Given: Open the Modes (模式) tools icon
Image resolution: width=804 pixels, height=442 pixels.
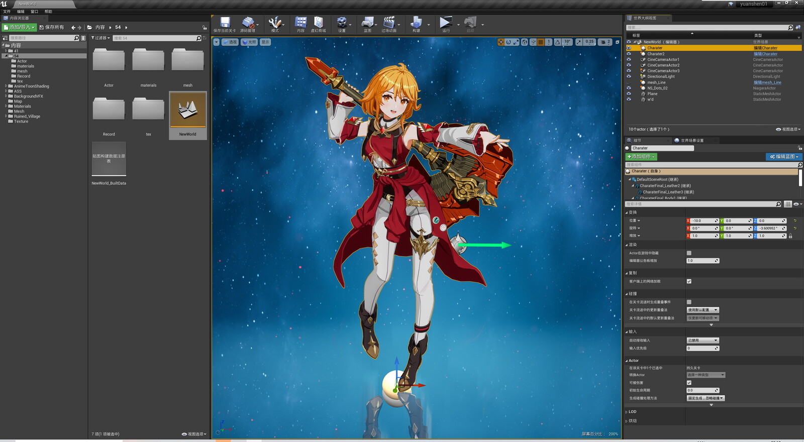Looking at the screenshot, I should (x=274, y=23).
